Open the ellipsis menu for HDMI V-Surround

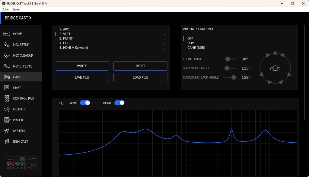tap(165, 48)
